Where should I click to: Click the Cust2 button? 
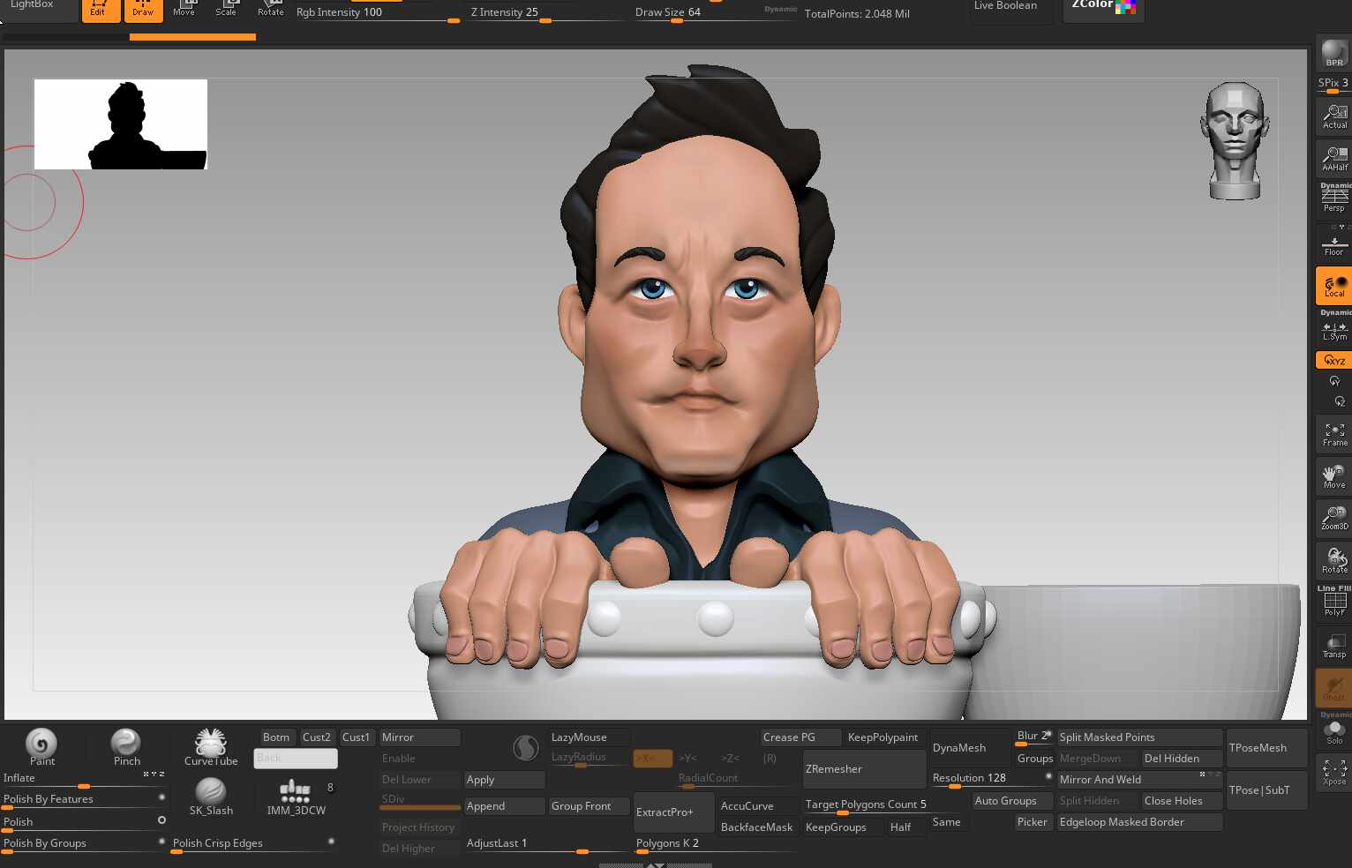pyautogui.click(x=317, y=737)
